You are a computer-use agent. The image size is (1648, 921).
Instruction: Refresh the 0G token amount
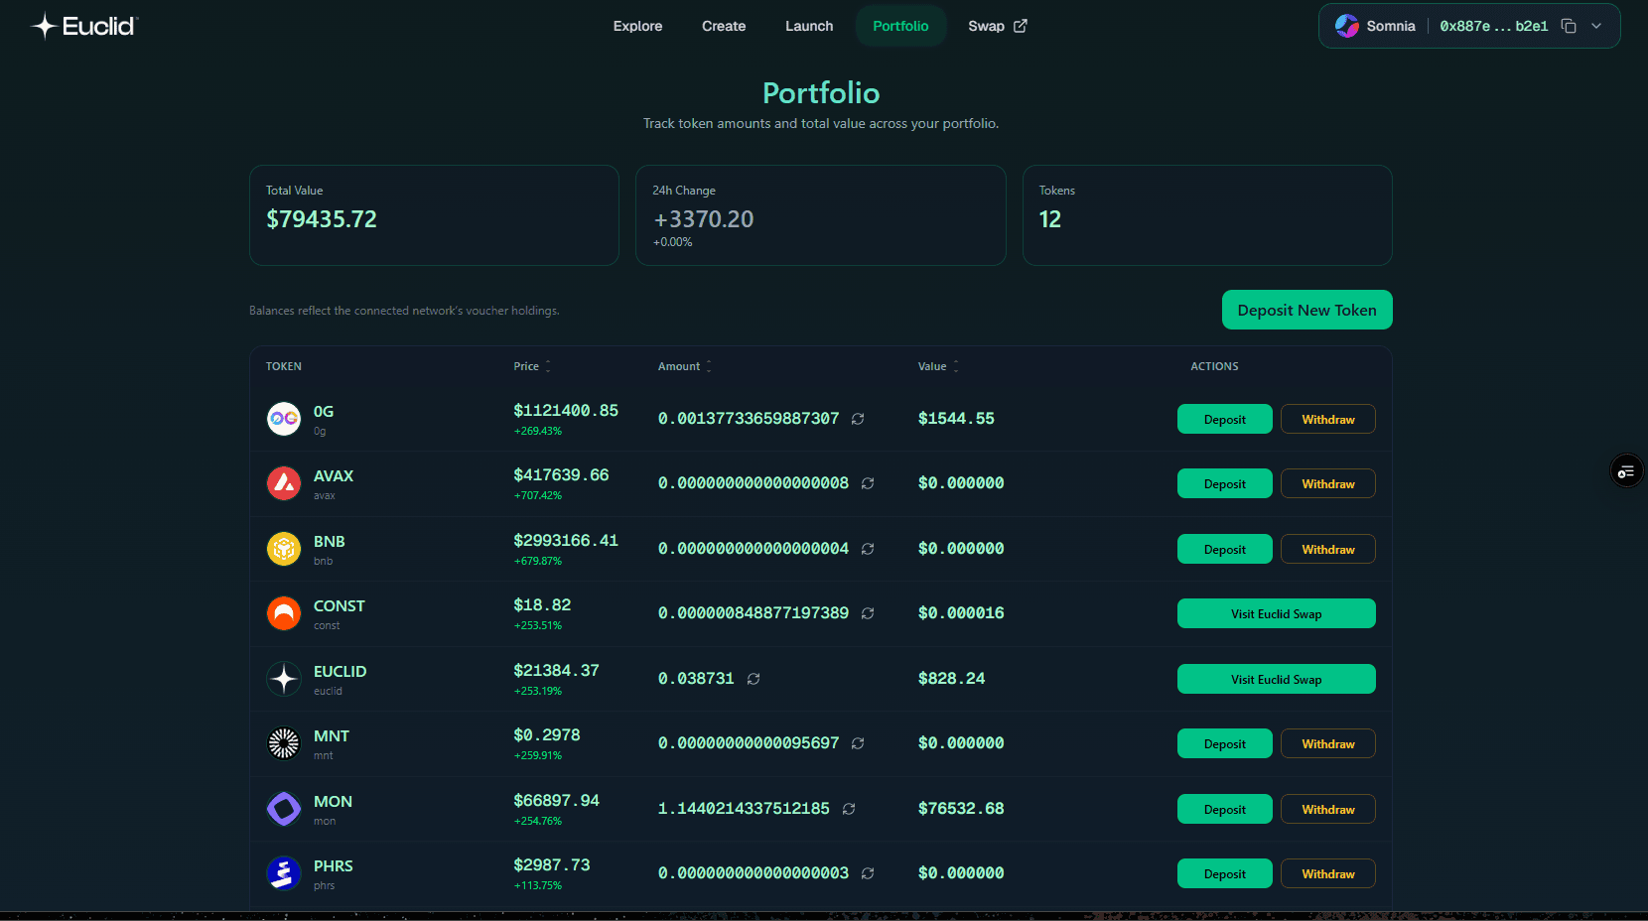point(858,419)
